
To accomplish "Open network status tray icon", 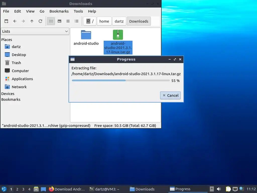I will pyautogui.click(x=235, y=189).
